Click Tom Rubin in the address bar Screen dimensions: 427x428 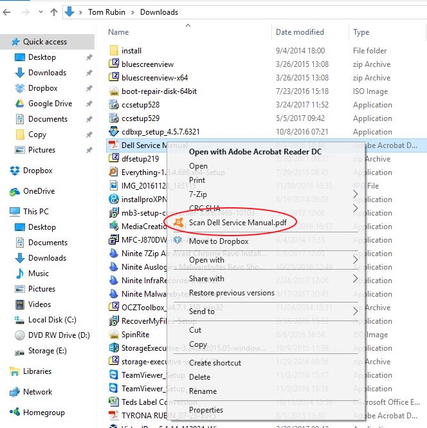click(x=106, y=12)
